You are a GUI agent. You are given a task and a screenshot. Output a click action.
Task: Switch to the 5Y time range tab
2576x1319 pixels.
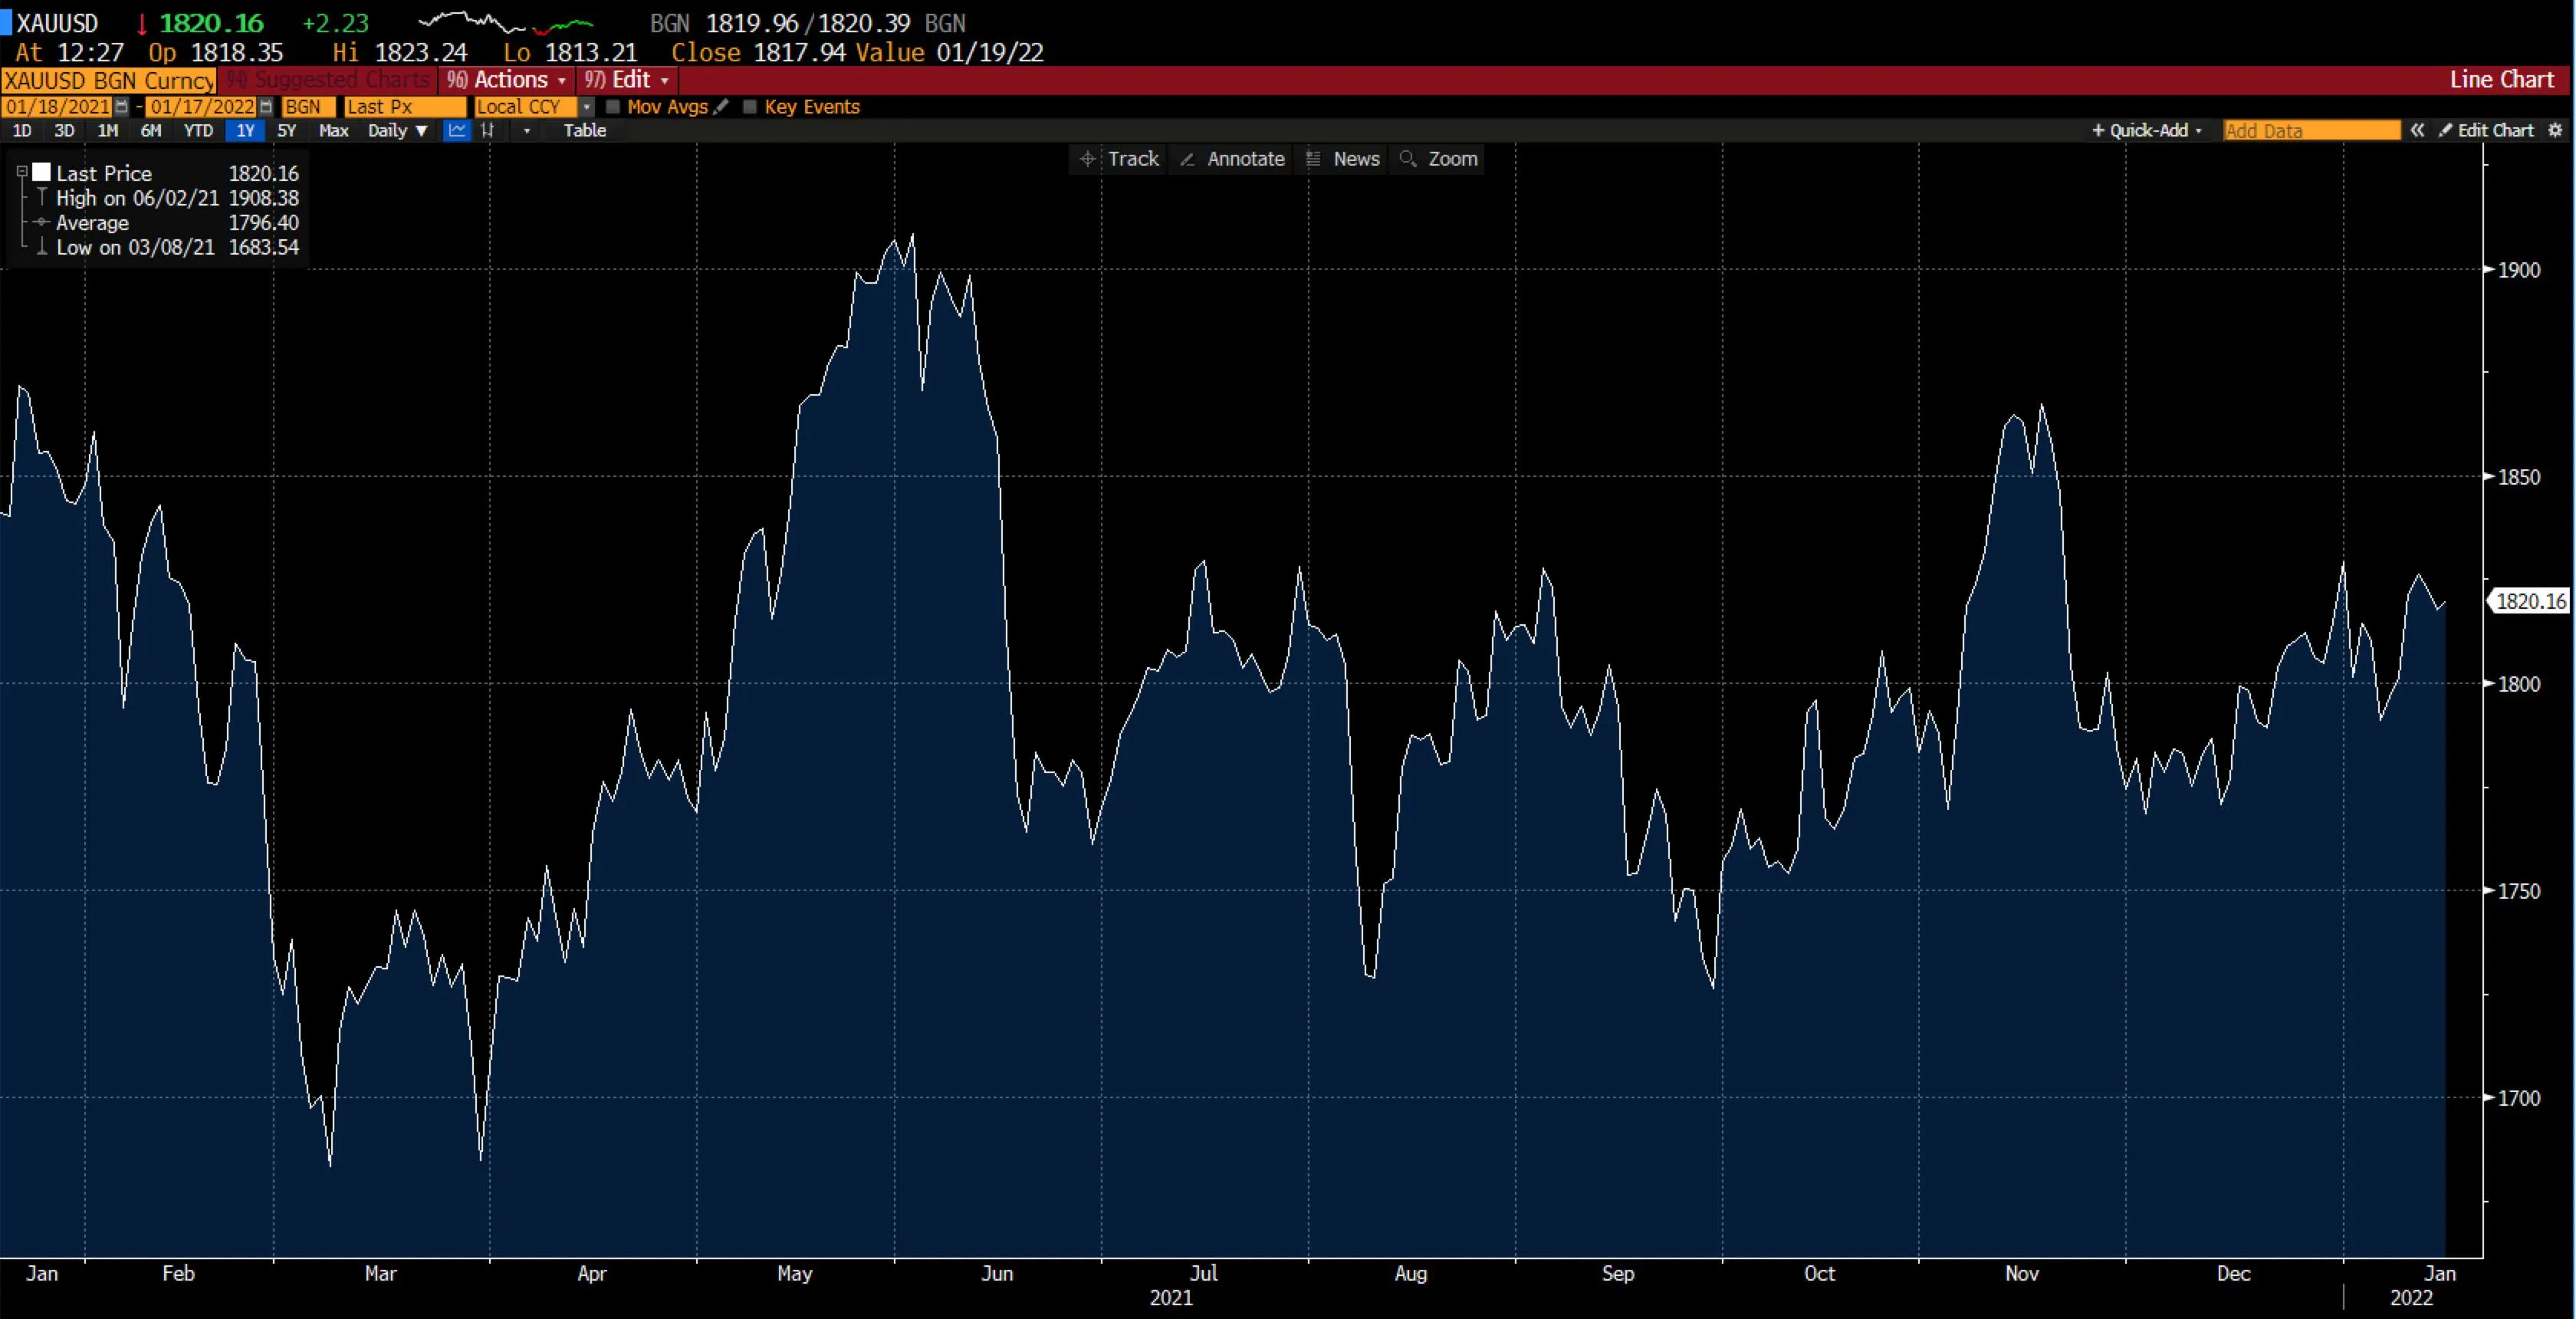[x=285, y=131]
